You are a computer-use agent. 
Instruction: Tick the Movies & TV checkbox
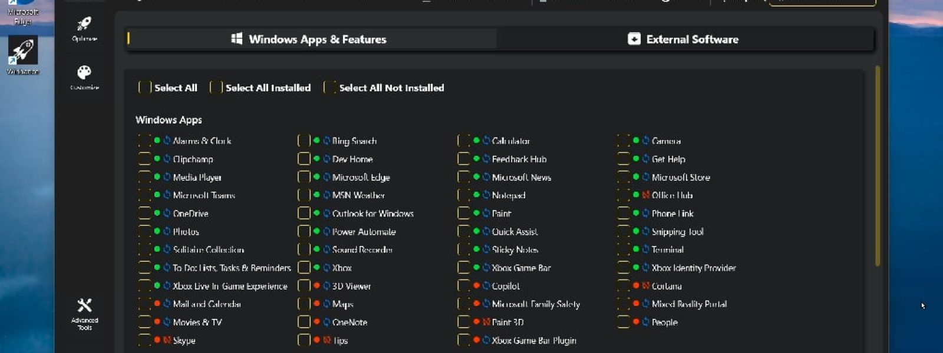(x=144, y=322)
